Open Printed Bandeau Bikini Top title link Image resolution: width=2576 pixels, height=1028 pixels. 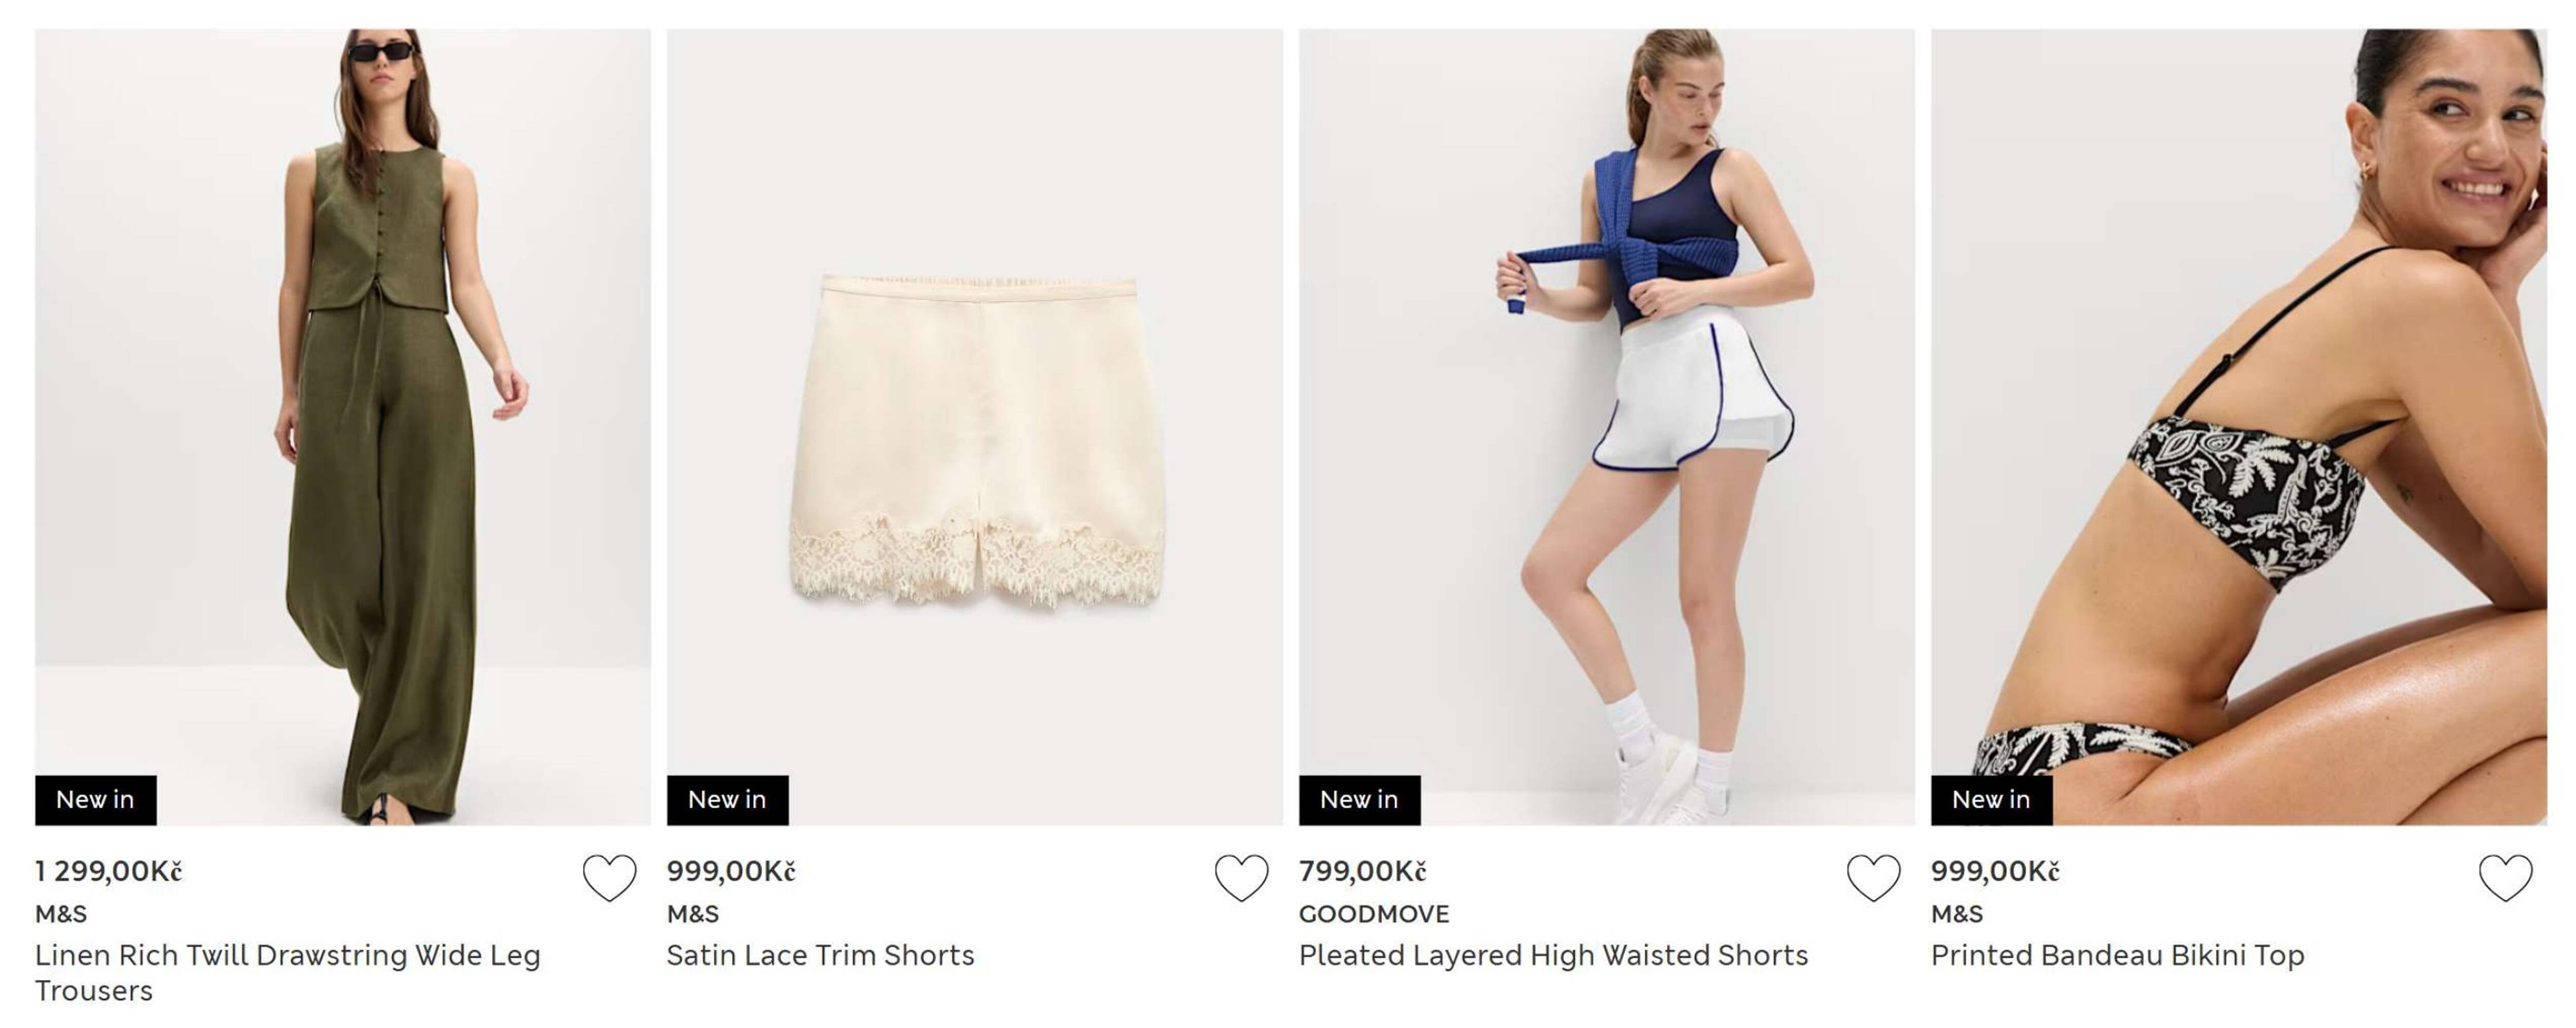coord(2117,955)
